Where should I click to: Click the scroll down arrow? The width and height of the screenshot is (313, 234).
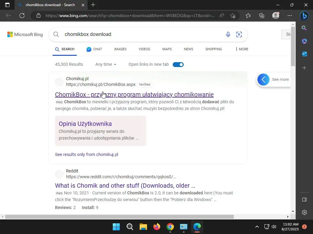pos(293,211)
